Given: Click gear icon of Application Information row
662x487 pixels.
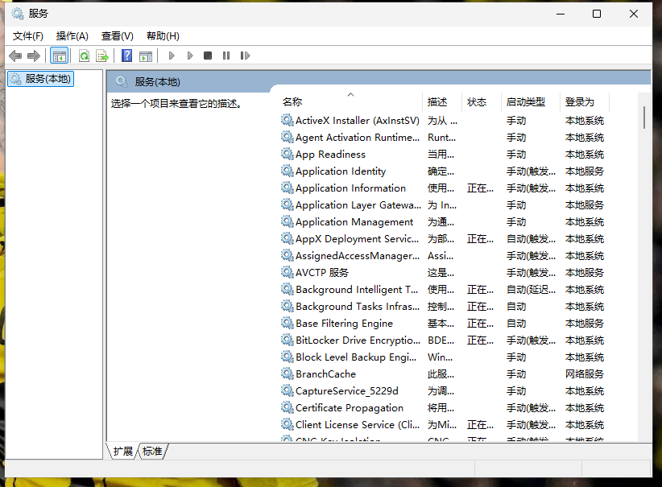Looking at the screenshot, I should pos(287,188).
